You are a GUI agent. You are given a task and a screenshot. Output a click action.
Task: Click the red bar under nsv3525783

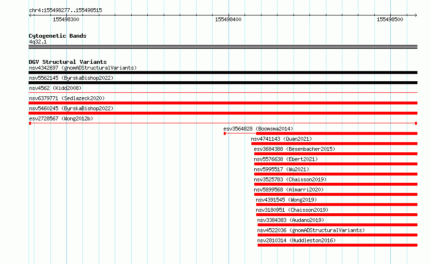[x=336, y=184]
